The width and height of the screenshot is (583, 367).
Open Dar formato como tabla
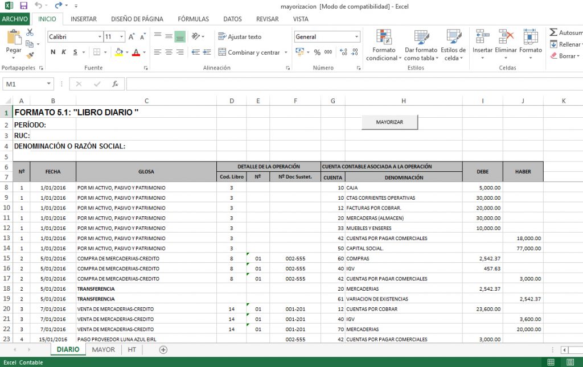421,45
